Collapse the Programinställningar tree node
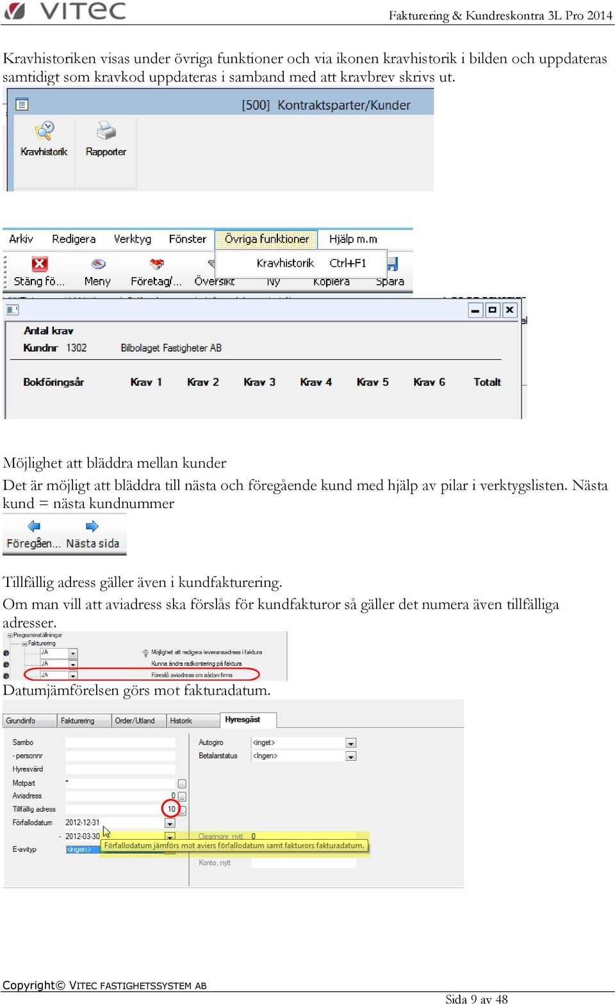615x1004 pixels. point(10,635)
